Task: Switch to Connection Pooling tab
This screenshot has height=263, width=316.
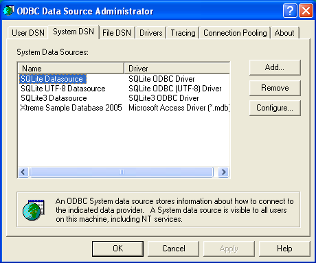Action: 235,33
